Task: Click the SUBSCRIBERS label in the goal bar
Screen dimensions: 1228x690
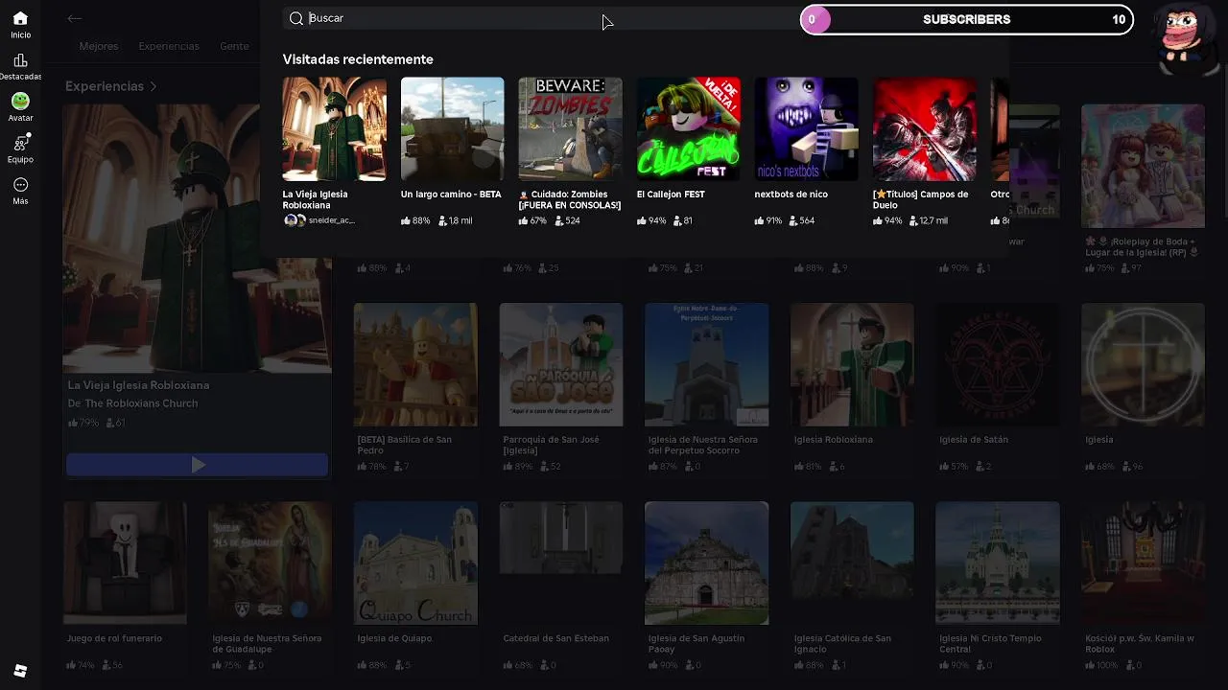Action: 966,19
